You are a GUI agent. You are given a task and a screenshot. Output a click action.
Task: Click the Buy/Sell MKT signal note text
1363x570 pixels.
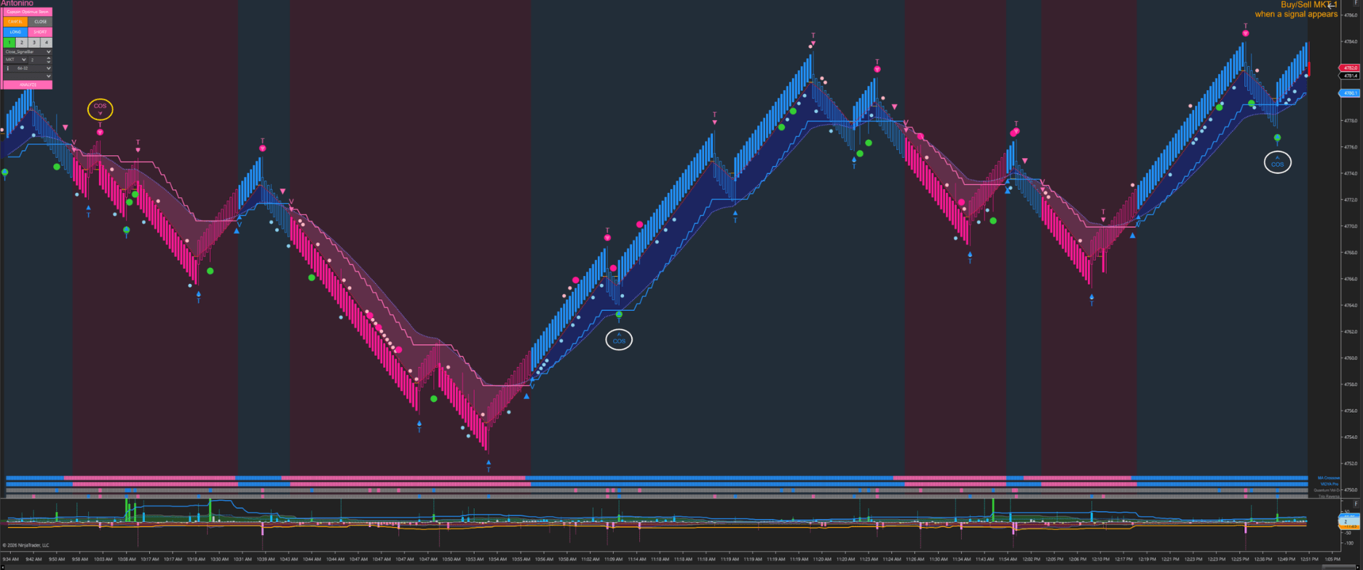click(1296, 9)
